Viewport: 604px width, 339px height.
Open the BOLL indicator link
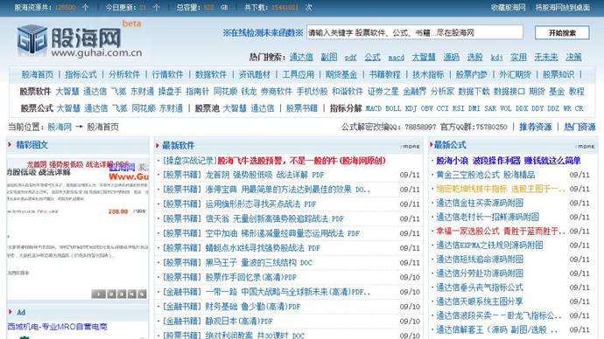[x=393, y=108]
